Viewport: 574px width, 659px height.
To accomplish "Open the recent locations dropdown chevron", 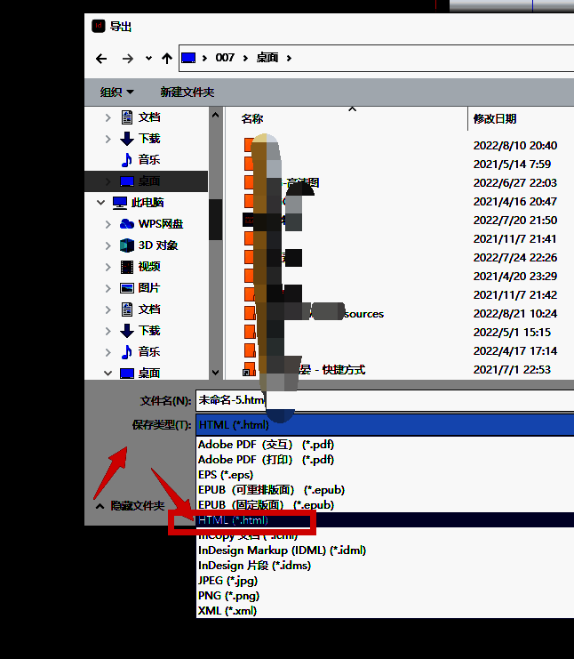I will 148,59.
